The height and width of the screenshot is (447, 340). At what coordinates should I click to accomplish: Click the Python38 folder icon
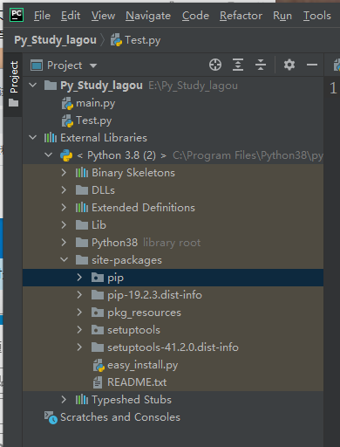tap(82, 243)
